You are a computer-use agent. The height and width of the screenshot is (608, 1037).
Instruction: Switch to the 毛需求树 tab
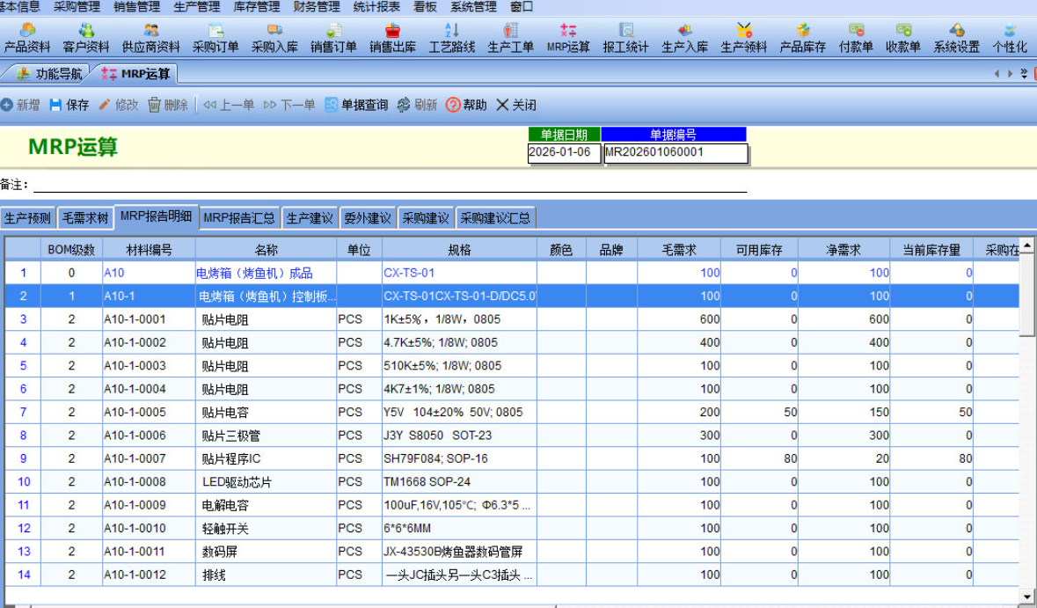(85, 217)
